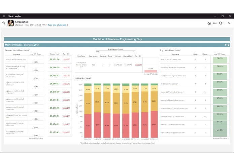This screenshot has height=166, width=234.
Task: Click the 12/14/2017 date axis label
Action: (x=144, y=139)
